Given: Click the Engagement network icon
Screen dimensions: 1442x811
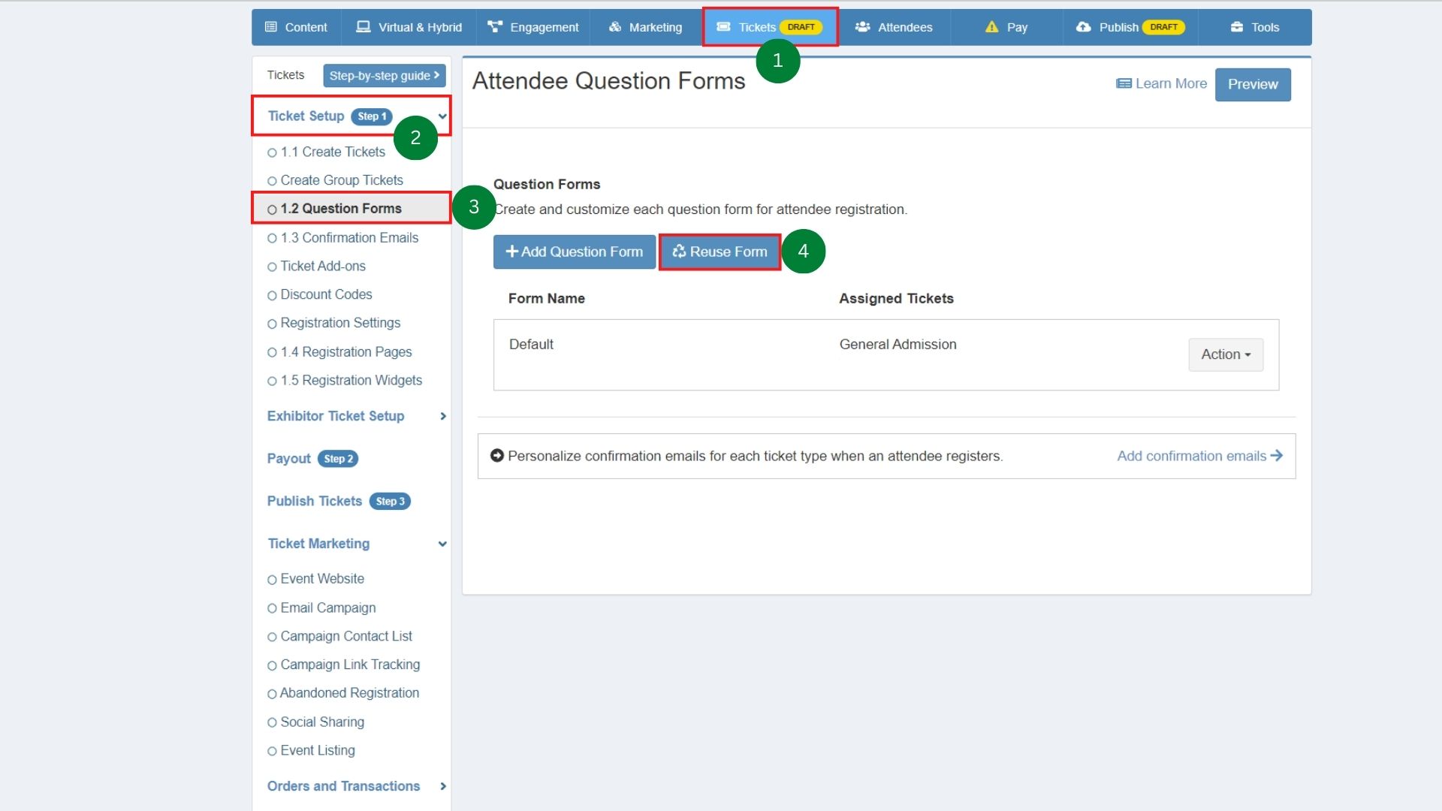Looking at the screenshot, I should pyautogui.click(x=494, y=27).
